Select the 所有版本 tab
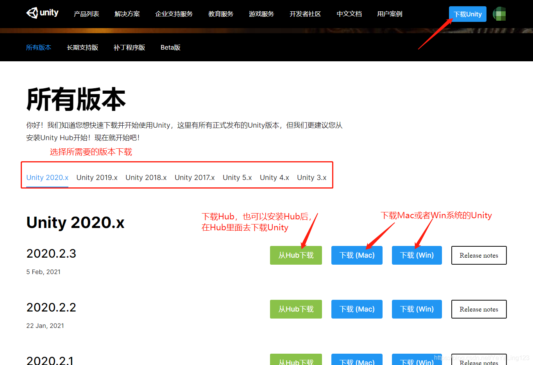 tap(39, 47)
